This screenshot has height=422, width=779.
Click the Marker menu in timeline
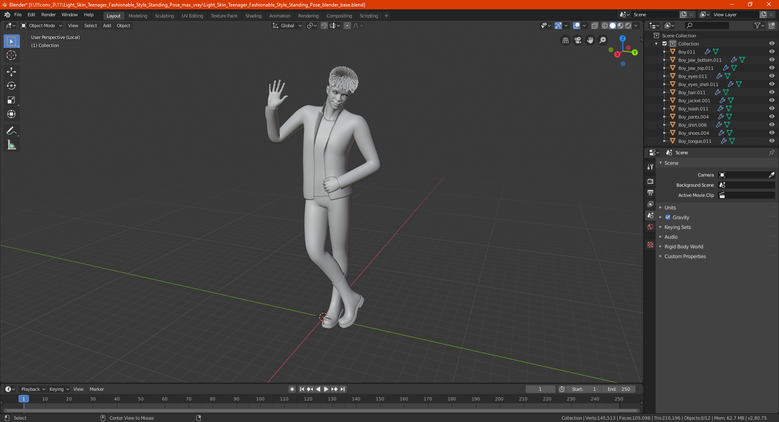pos(97,389)
